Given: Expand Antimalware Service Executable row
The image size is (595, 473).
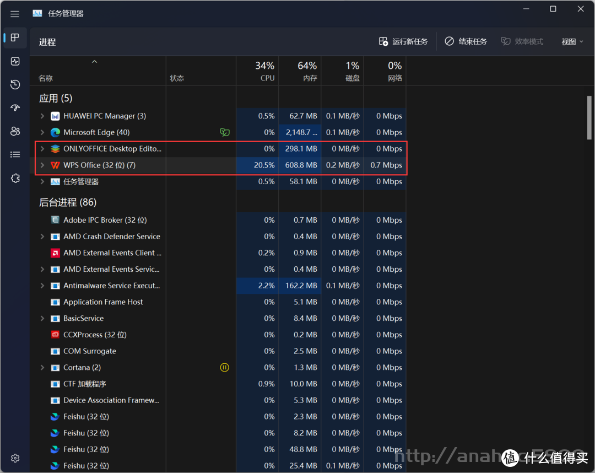Looking at the screenshot, I should coord(42,286).
